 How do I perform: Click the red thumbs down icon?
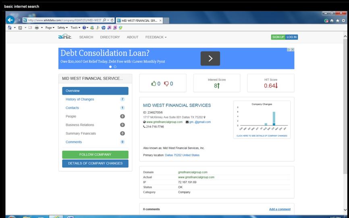[x=166, y=84]
